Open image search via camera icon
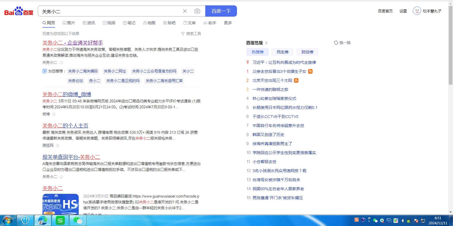453x226 pixels. pyautogui.click(x=197, y=11)
